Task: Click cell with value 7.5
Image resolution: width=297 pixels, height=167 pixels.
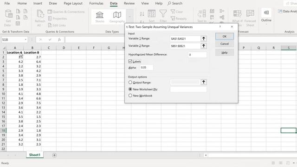Action: (32, 103)
